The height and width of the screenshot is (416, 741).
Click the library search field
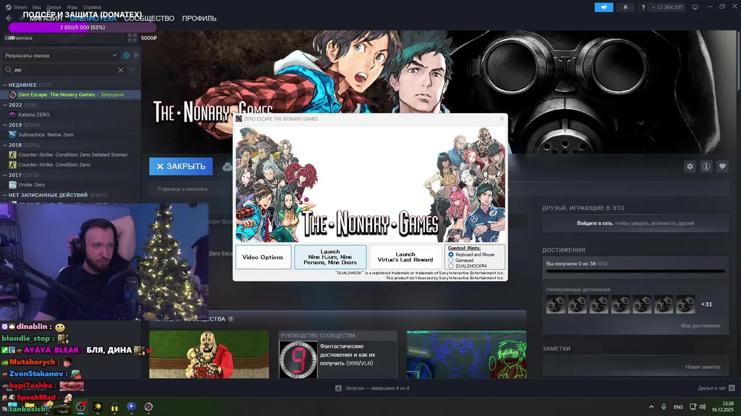pyautogui.click(x=64, y=70)
